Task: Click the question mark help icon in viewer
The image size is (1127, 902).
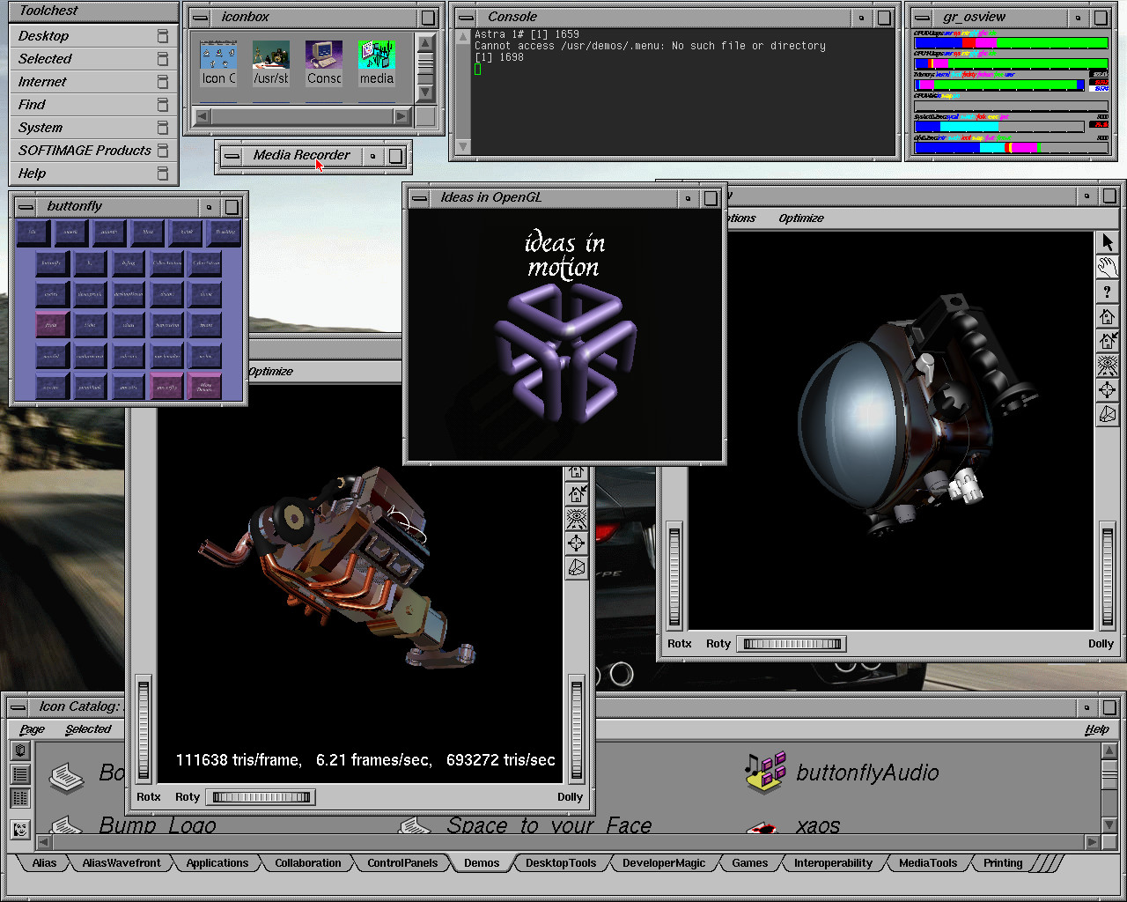Action: (x=1108, y=292)
